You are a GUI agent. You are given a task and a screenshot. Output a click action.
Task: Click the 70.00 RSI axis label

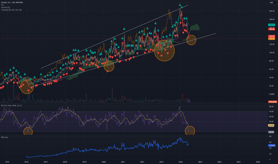click(x=271, y=112)
